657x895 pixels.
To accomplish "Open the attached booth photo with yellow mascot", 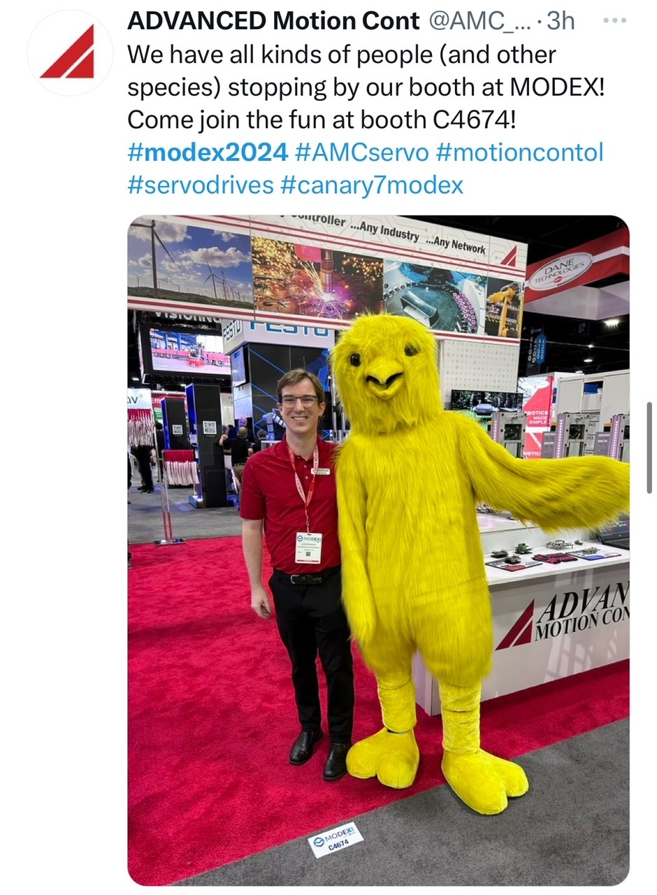I will pyautogui.click(x=378, y=550).
